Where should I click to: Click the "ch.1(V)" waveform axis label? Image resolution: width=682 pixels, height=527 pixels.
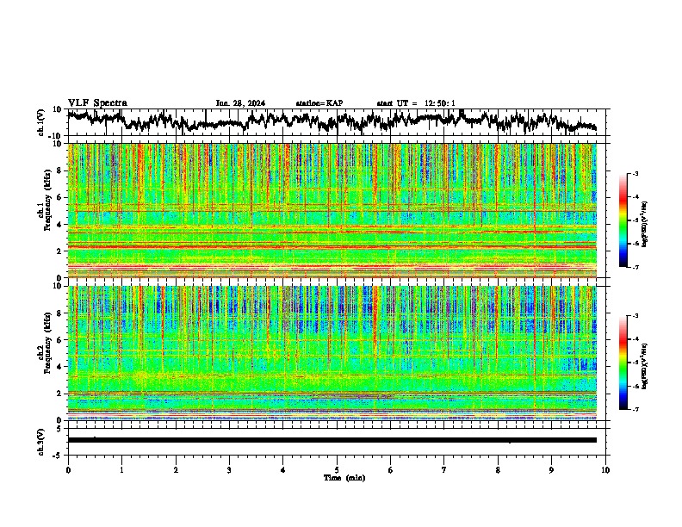tap(41, 123)
